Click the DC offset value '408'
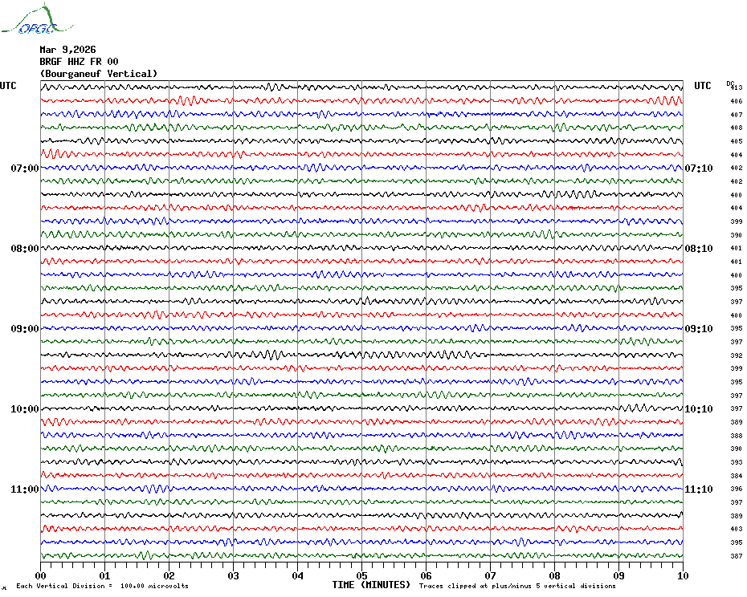 [x=737, y=128]
